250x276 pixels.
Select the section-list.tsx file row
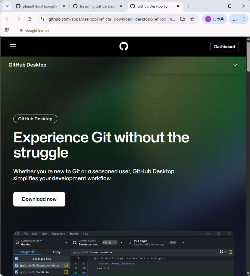(x=42, y=265)
